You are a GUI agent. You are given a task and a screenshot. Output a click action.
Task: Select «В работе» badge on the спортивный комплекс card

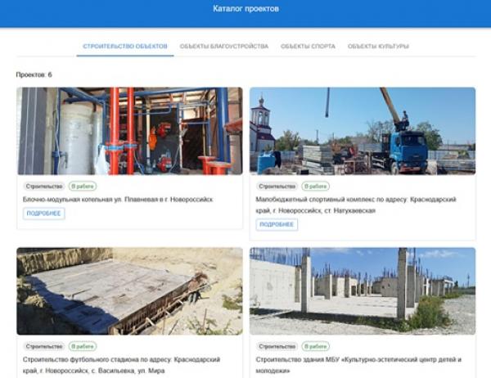[x=315, y=187]
